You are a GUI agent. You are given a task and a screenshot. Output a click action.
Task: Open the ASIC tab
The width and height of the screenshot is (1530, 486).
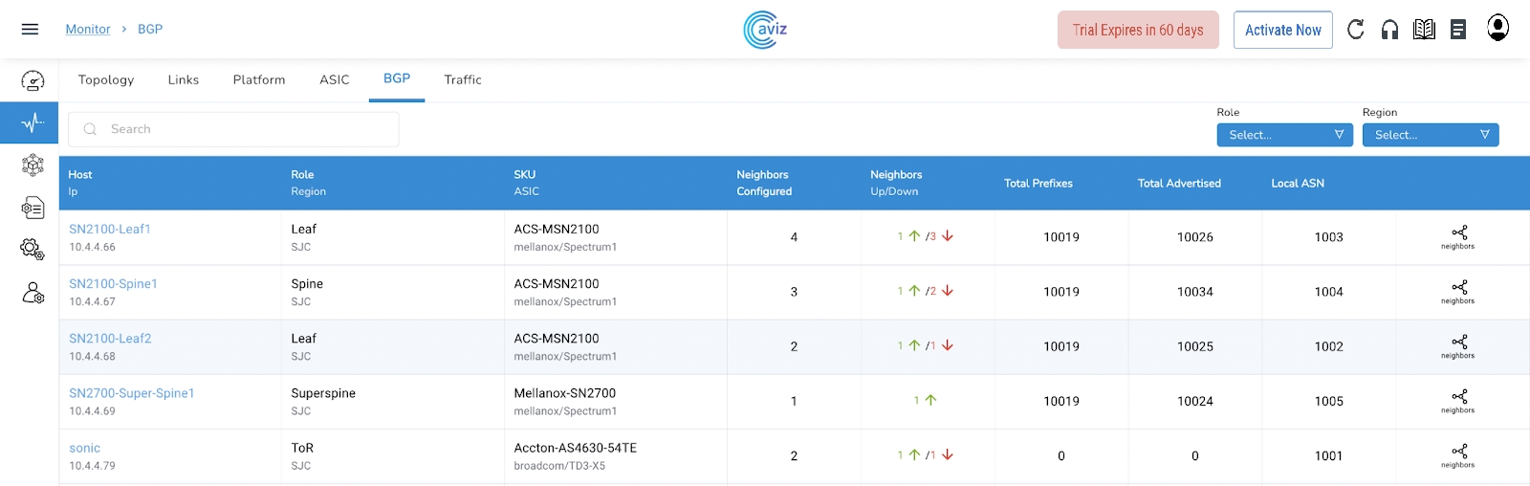(335, 80)
